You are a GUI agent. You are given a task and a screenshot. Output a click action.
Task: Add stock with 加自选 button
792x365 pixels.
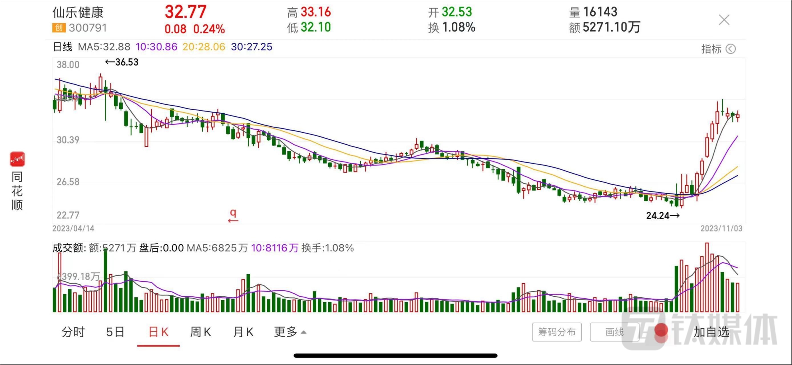(x=711, y=332)
